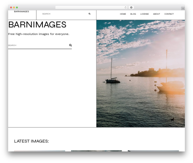Click the 'LATEST IMAGES:' heading

[31, 141]
